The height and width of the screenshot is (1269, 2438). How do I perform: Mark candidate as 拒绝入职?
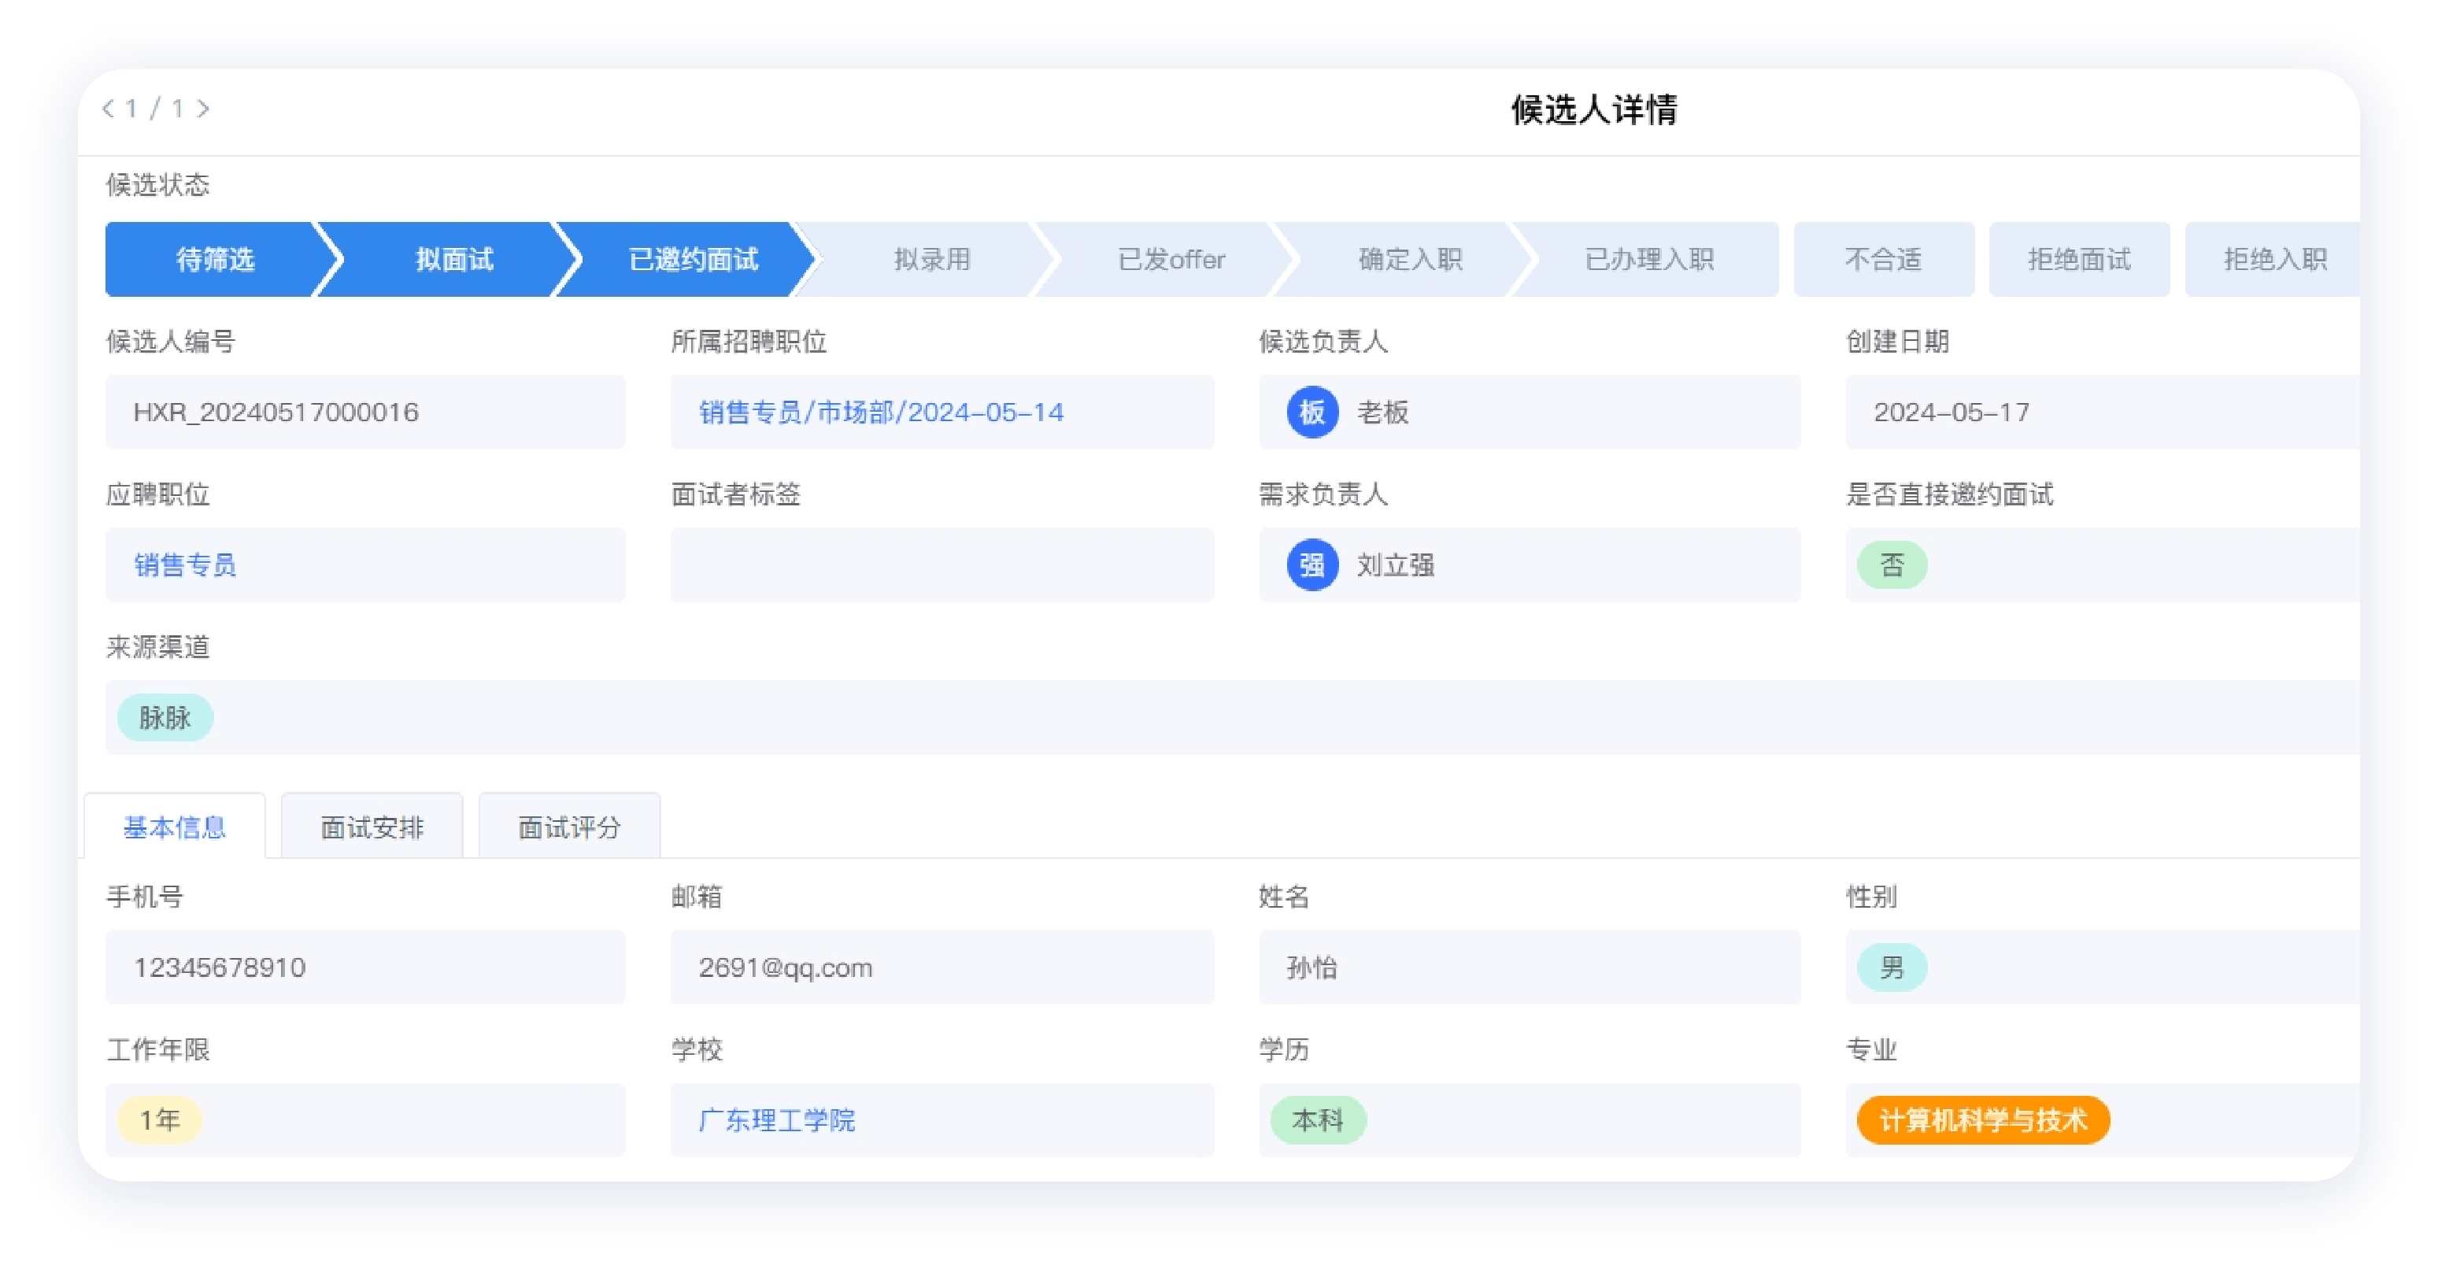click(x=2274, y=259)
